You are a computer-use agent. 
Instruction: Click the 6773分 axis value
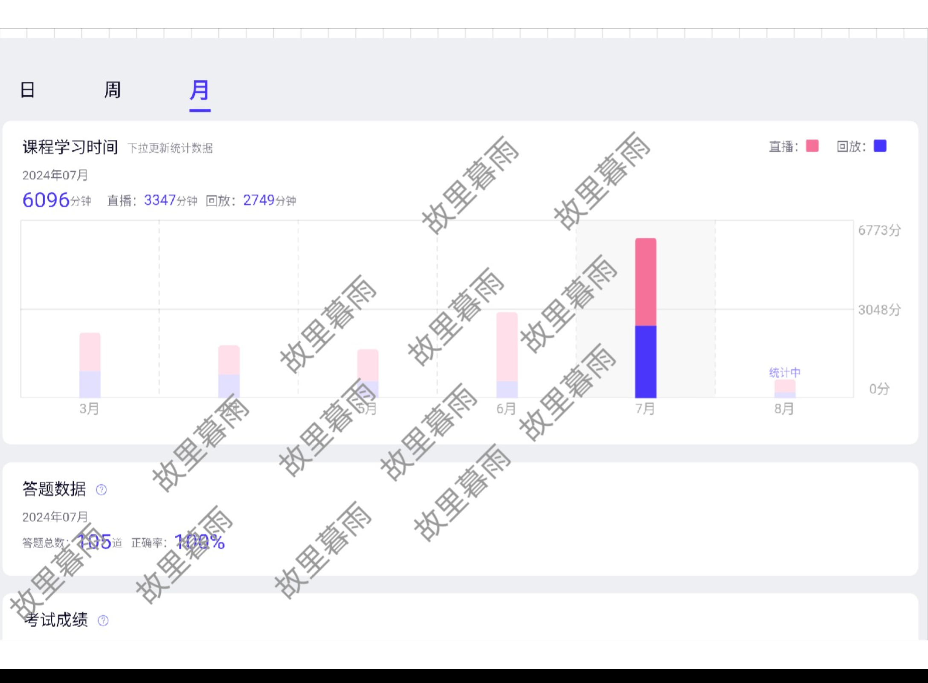click(879, 231)
